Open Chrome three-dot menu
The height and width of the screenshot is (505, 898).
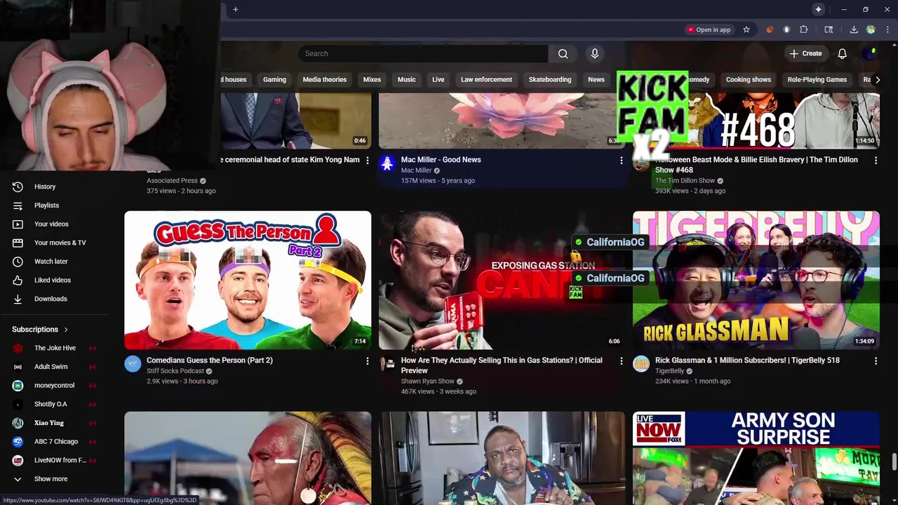pyautogui.click(x=888, y=29)
